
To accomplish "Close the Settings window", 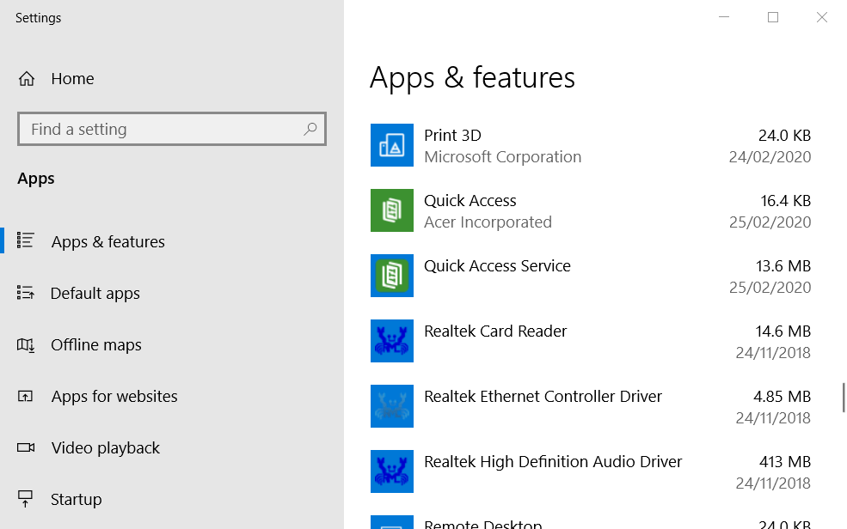I will (x=821, y=17).
